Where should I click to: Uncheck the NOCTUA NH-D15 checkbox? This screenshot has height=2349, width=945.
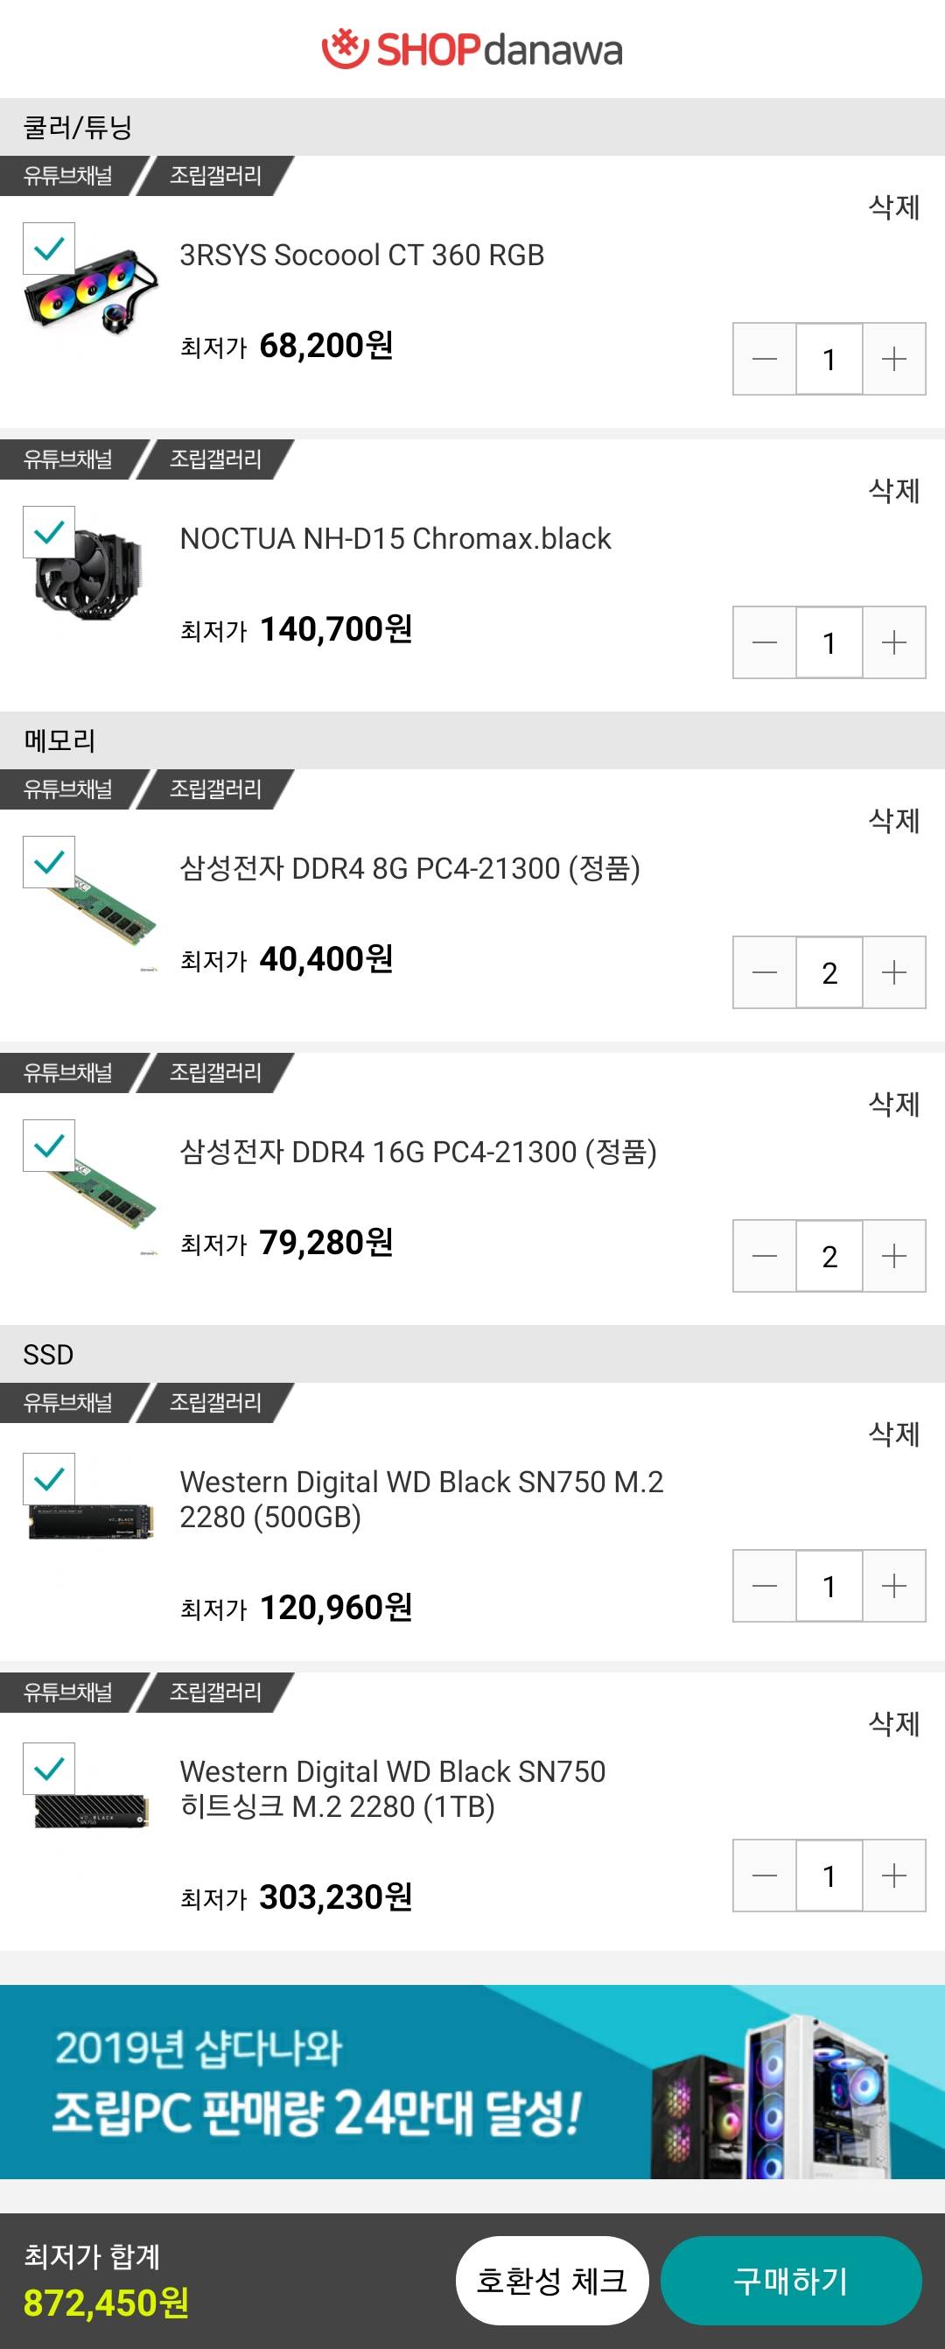49,531
